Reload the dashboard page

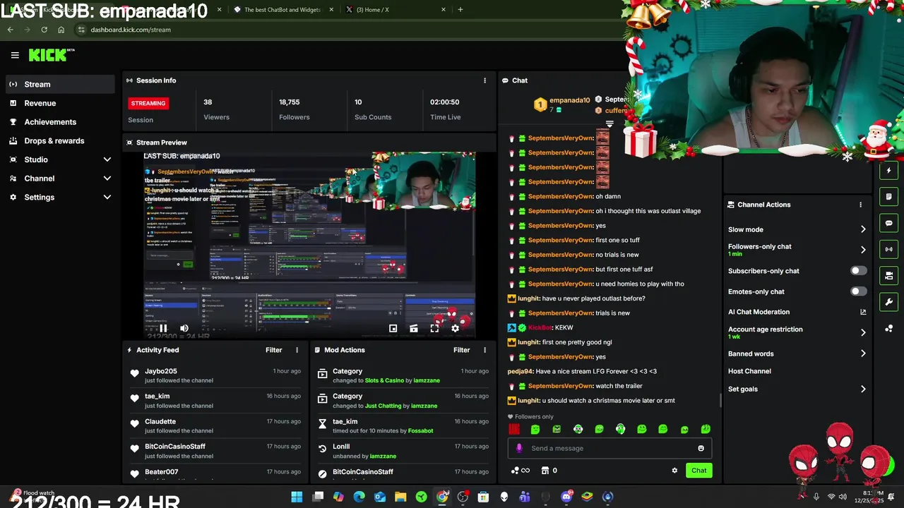click(x=44, y=30)
